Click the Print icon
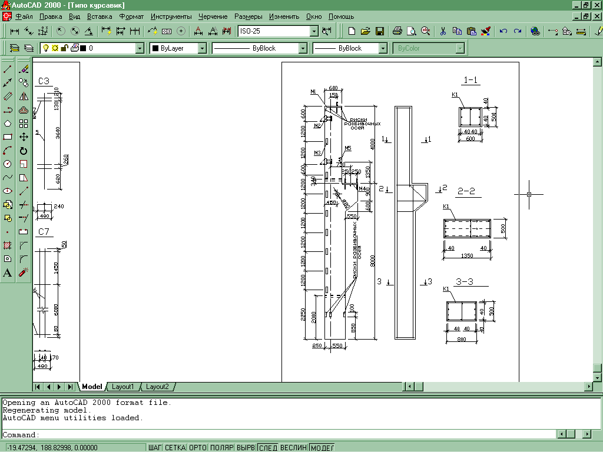Image resolution: width=603 pixels, height=452 pixels. [397, 31]
